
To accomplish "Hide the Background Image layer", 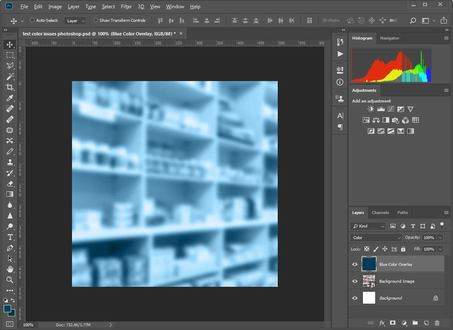I will pos(355,281).
